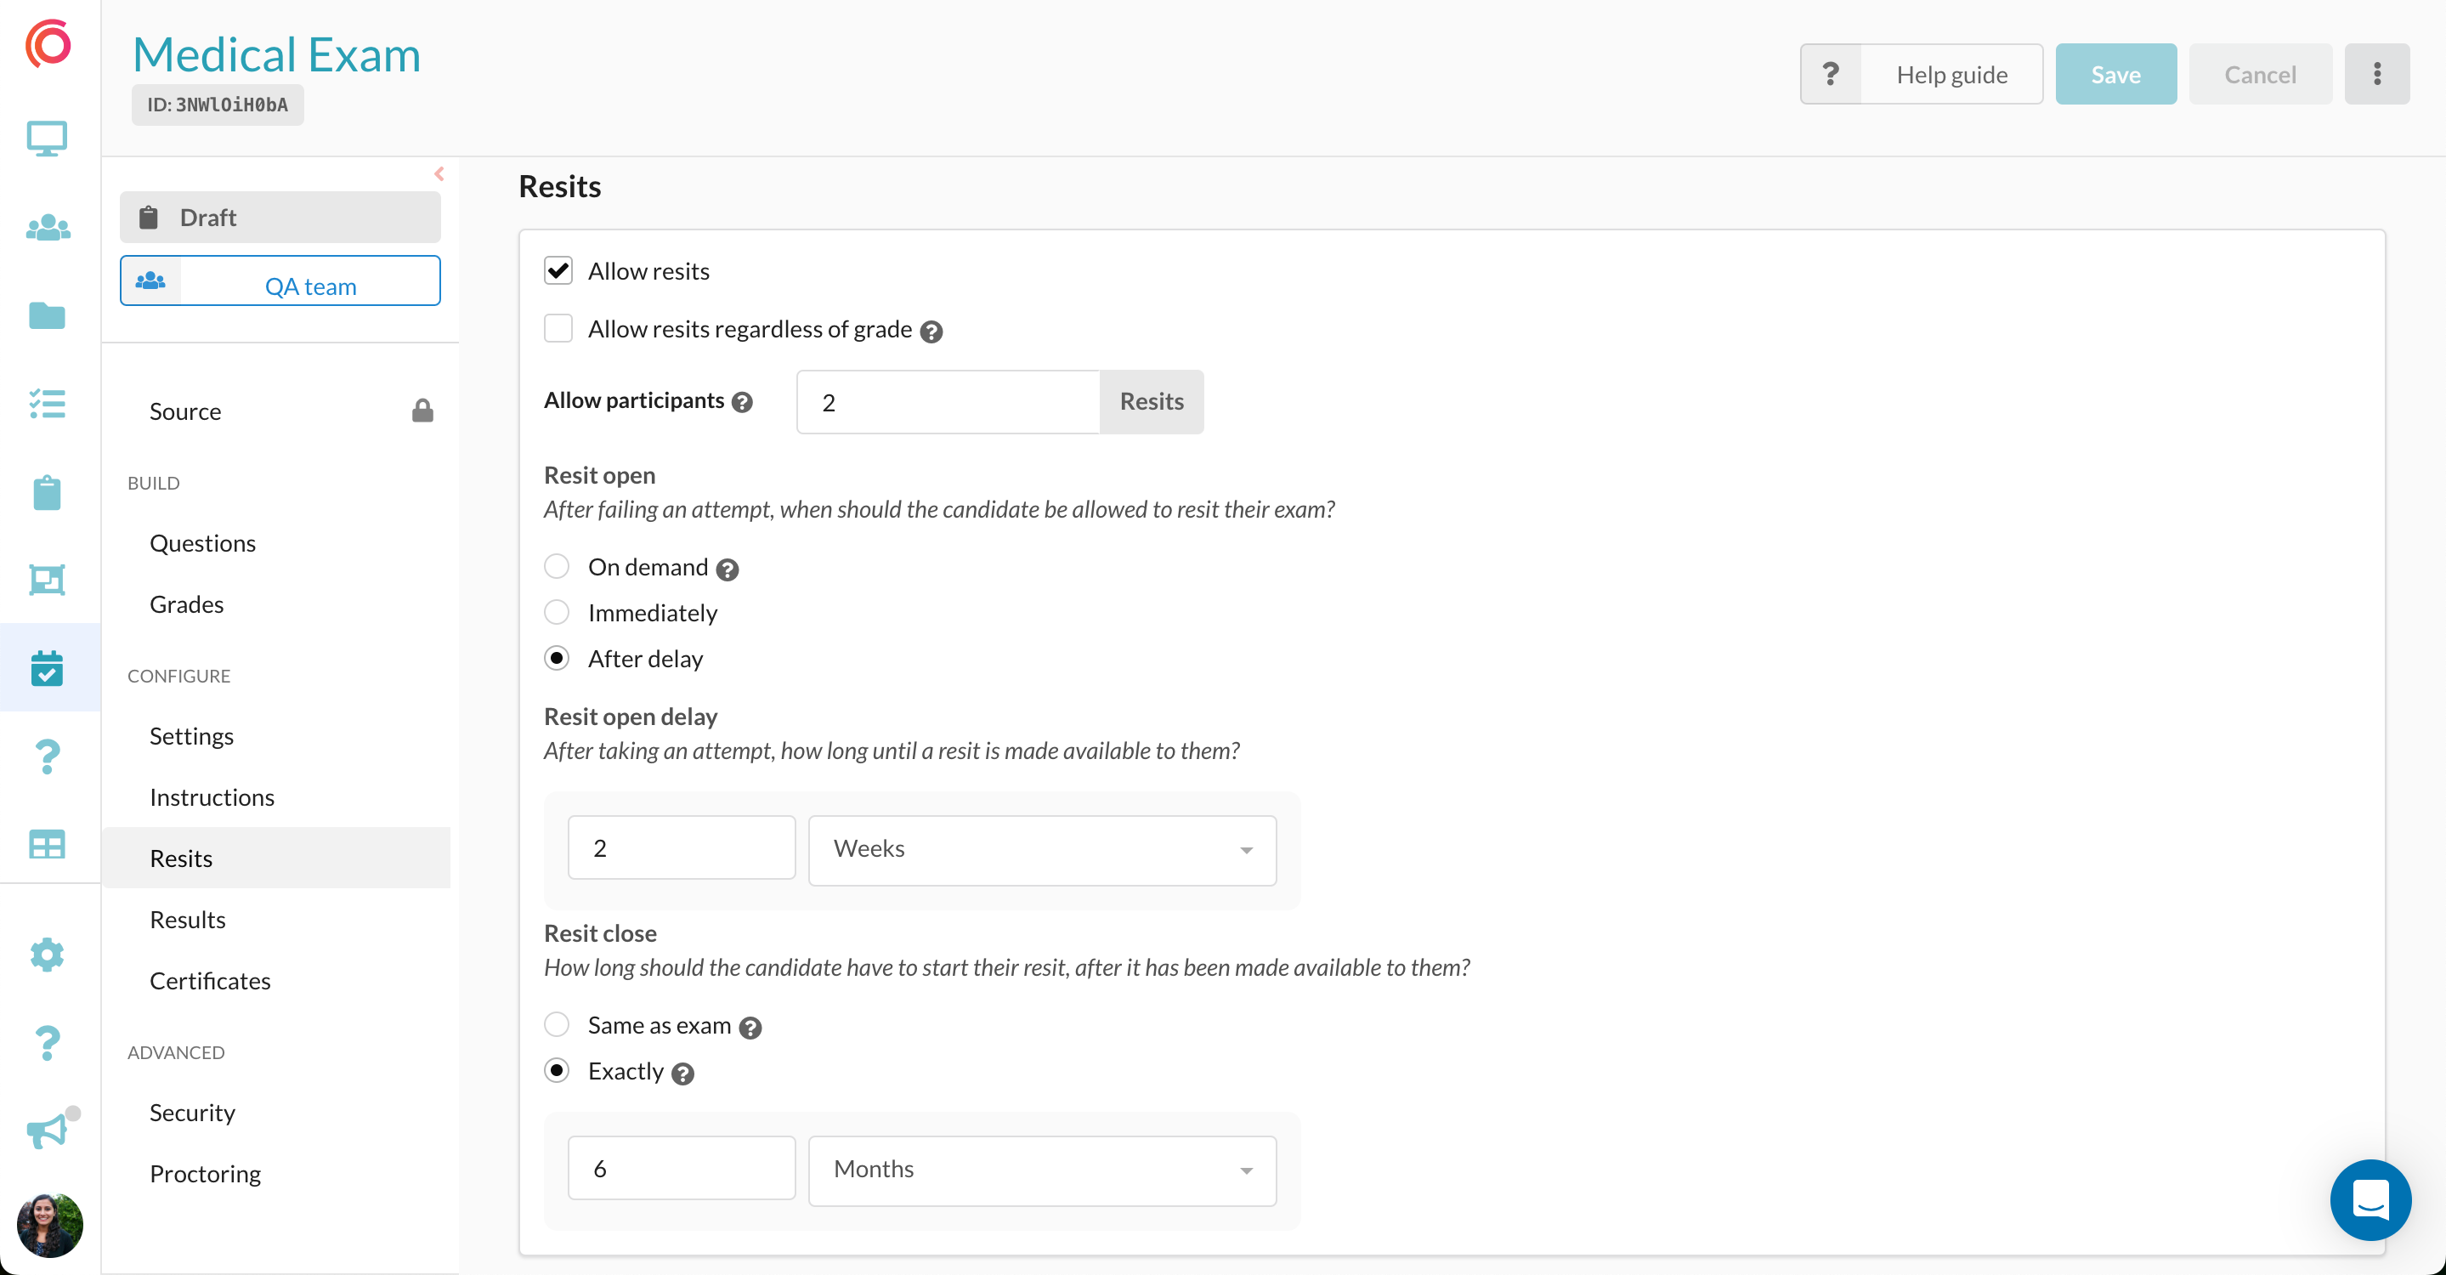This screenshot has height=1275, width=2446.
Task: Open the Months resit close dropdown
Action: [x=1042, y=1170]
